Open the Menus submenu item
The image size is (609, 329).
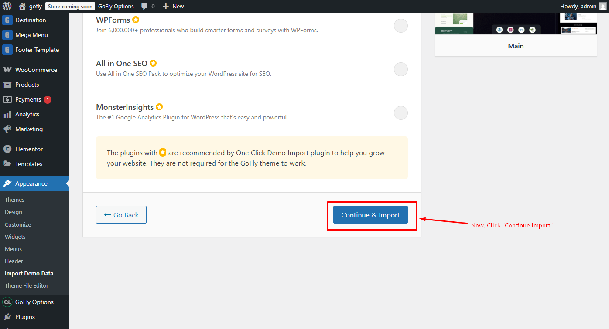pyautogui.click(x=13, y=249)
